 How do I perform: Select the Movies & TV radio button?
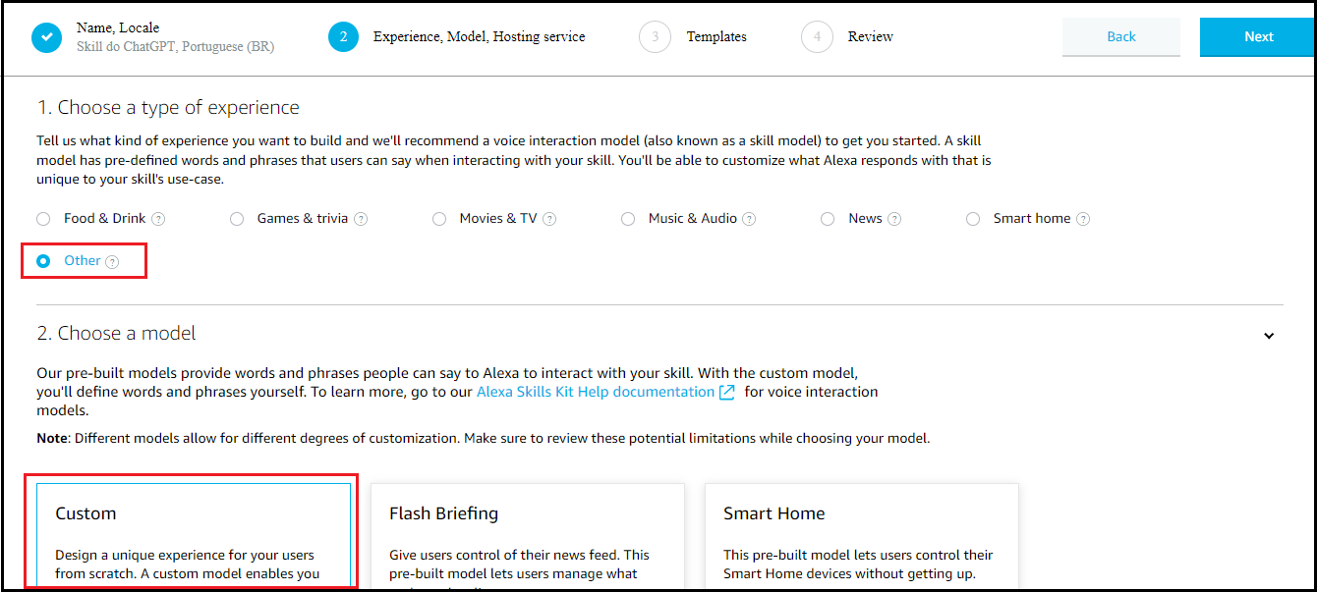click(439, 219)
